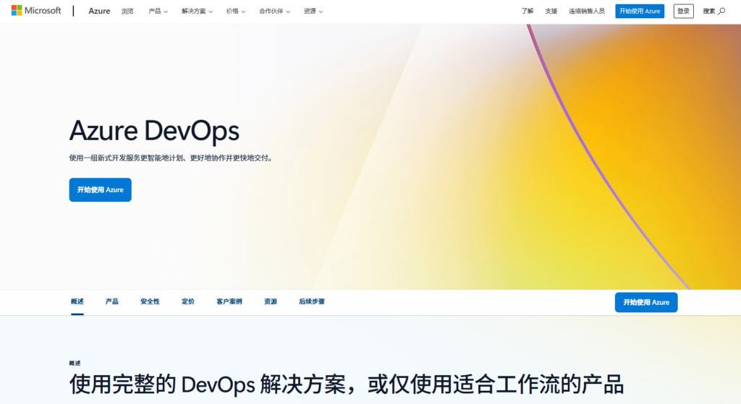Open the 连络销售人员 link
Screen dimensions: 741x404
point(586,11)
